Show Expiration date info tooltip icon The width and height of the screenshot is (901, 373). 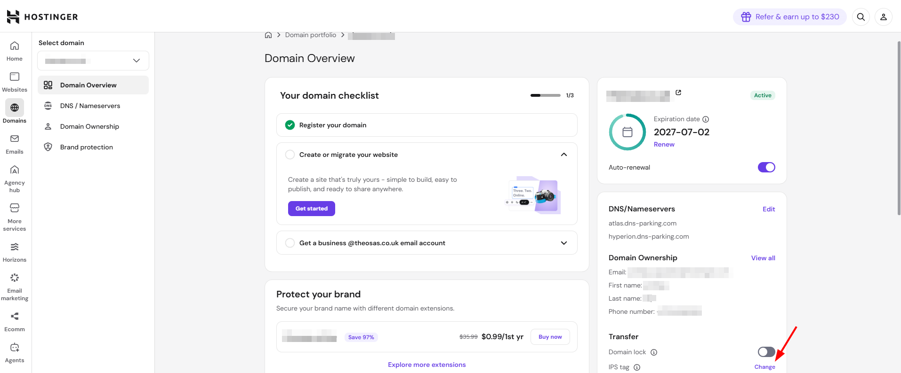706,119
